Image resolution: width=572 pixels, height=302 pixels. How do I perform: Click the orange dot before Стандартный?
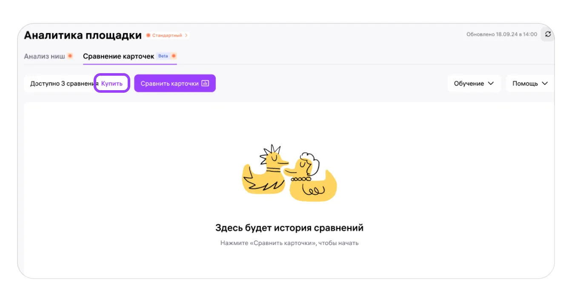(x=149, y=35)
